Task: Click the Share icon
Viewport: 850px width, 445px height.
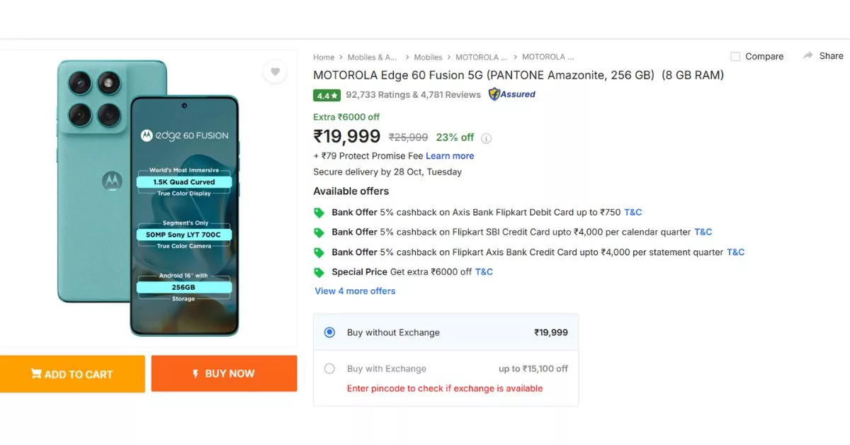Action: click(x=808, y=55)
